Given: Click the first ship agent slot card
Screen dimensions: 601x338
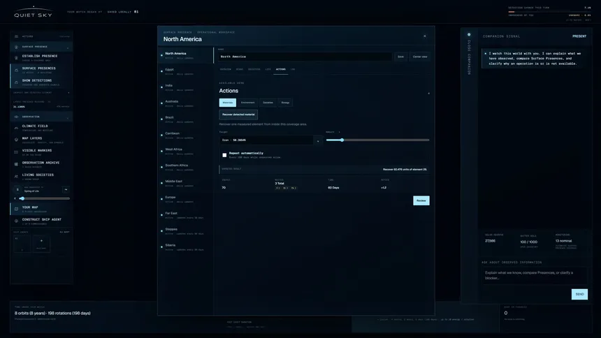Looking at the screenshot, I should point(22,244).
